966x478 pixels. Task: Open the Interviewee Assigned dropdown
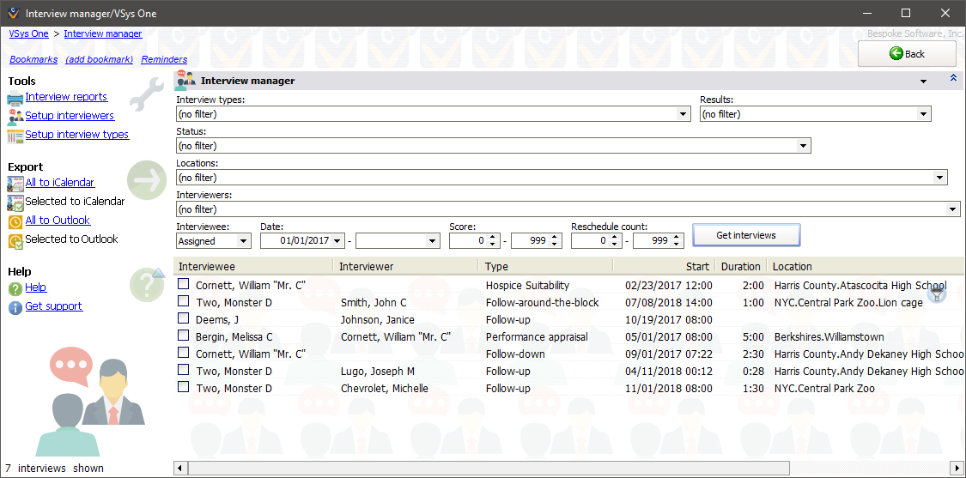pos(243,242)
